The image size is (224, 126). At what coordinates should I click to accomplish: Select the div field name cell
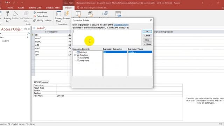[x=51, y=55]
